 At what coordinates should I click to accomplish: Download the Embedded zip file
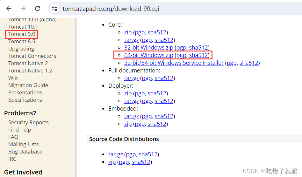point(128,124)
